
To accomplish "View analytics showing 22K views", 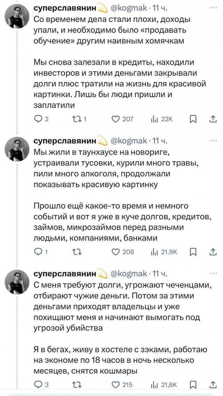I will [155, 120].
